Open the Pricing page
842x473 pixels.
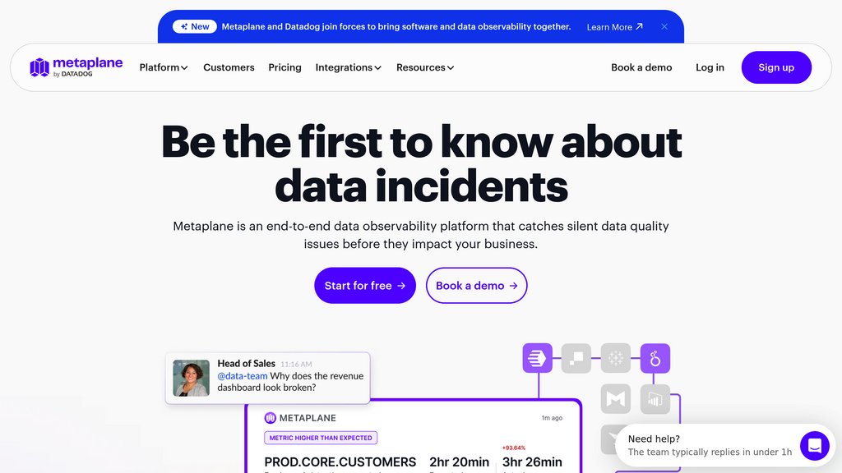(x=285, y=67)
